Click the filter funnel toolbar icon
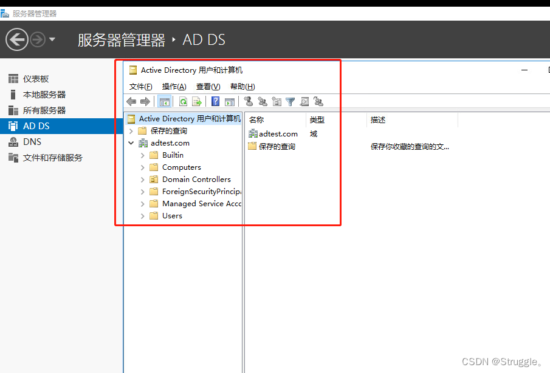The width and height of the screenshot is (550, 373). tap(290, 102)
